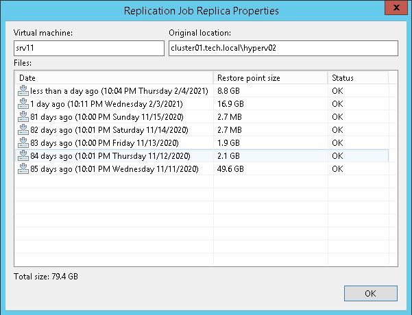Click restore point icon for 2/4/2021 row

(23, 90)
